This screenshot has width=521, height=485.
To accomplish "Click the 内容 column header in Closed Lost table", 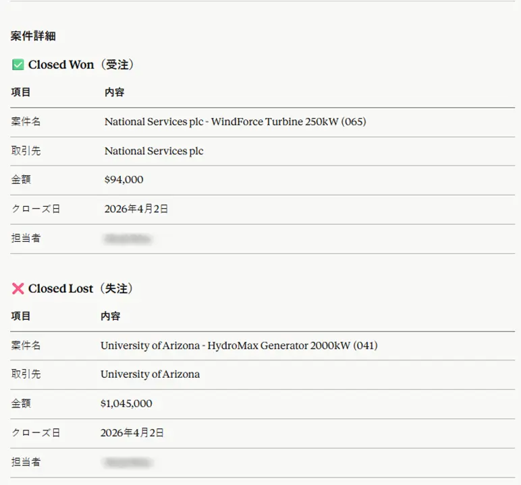I will (110, 316).
